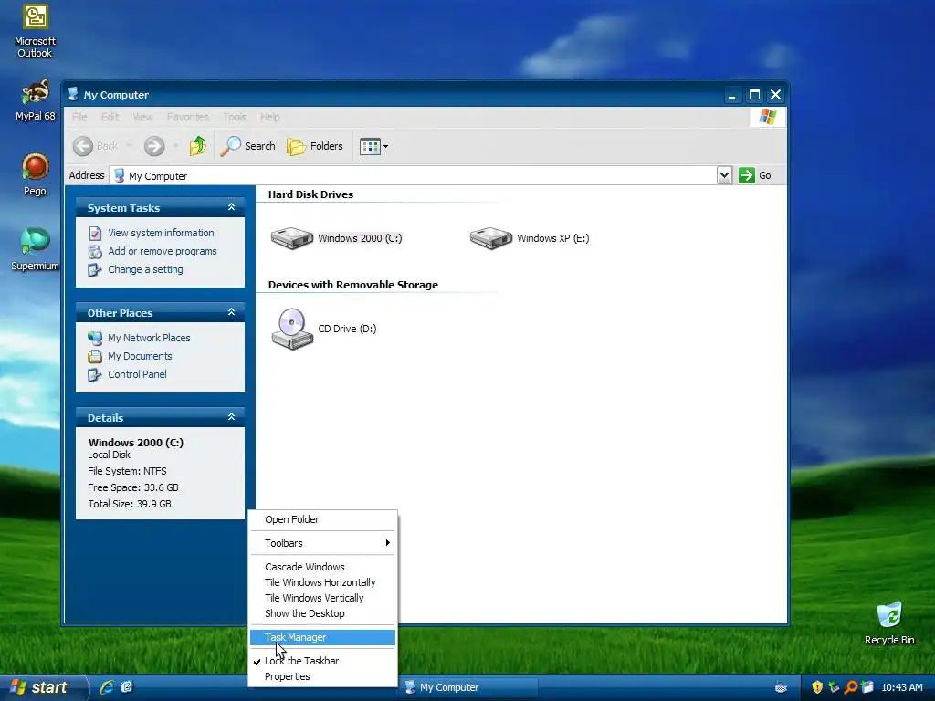Collapse the System Tasks panel
Image resolution: width=935 pixels, height=701 pixels.
(231, 207)
